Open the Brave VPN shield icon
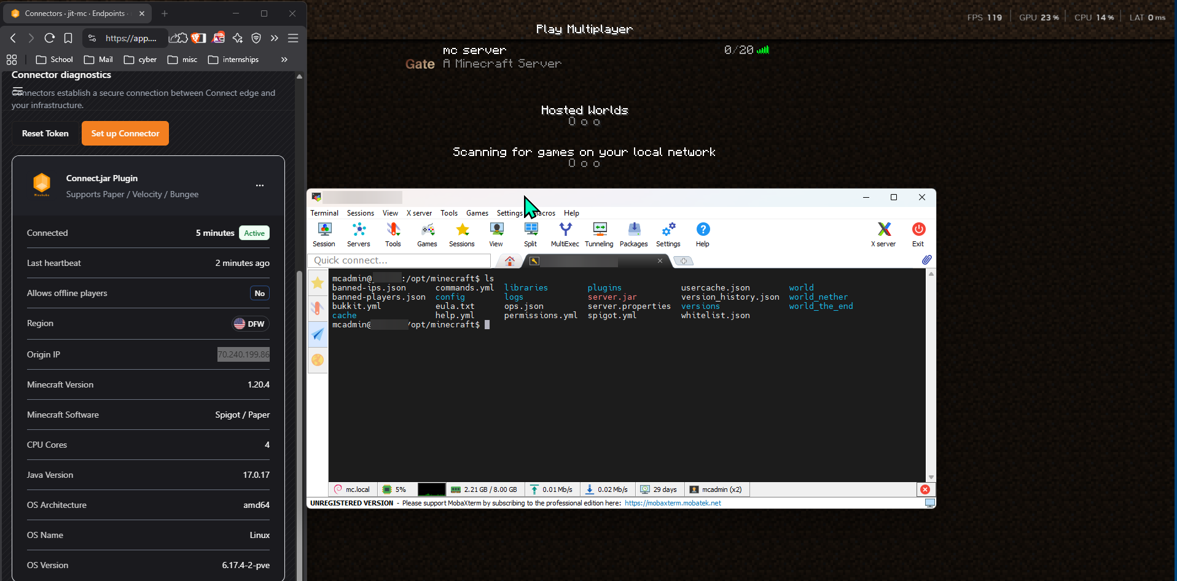 (x=256, y=38)
